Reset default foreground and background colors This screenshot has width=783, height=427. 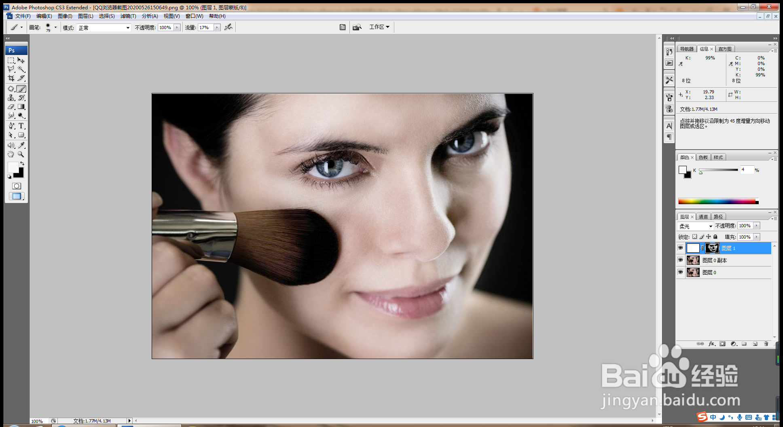9,177
